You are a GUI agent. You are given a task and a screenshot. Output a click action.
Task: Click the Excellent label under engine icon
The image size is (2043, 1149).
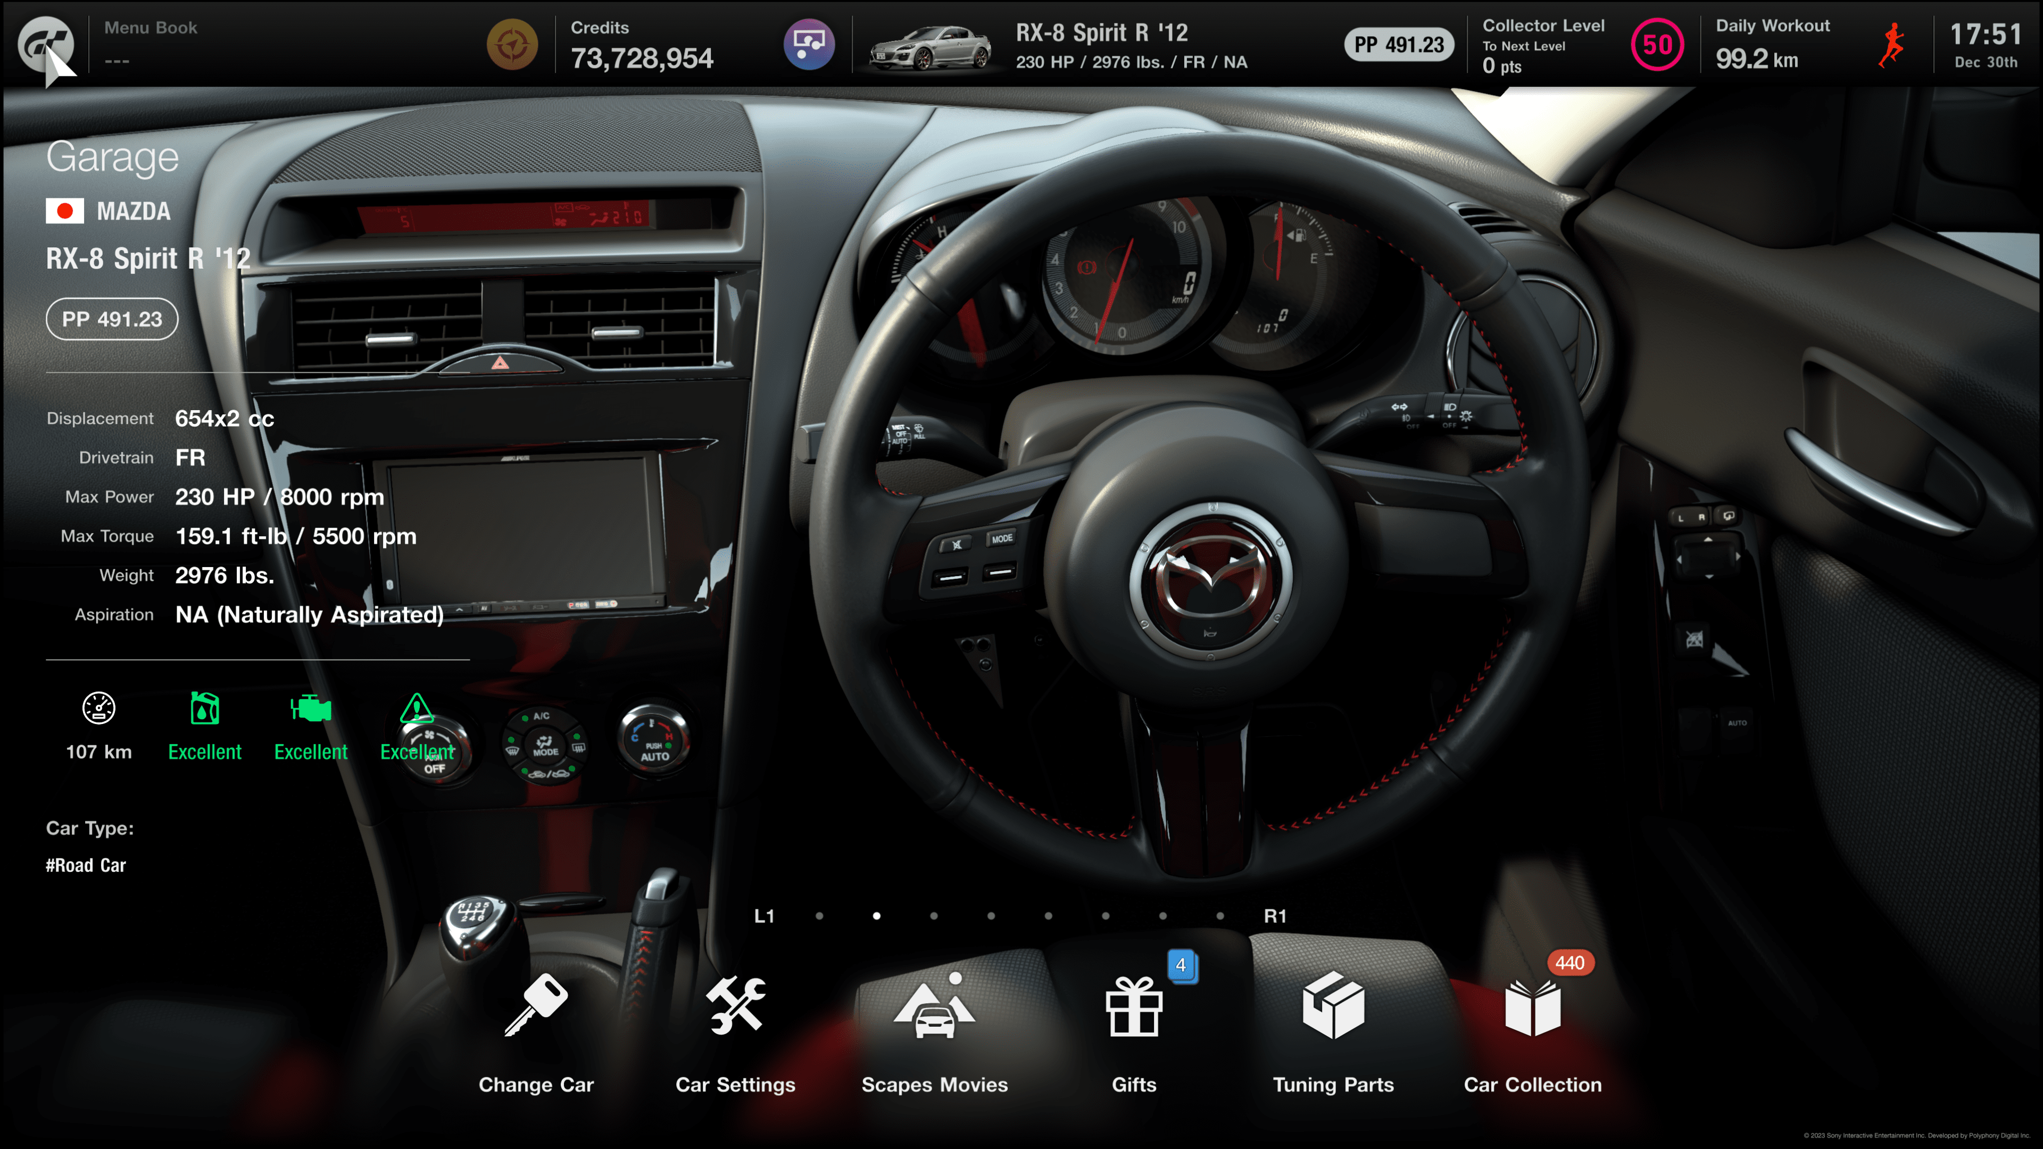[x=311, y=752]
